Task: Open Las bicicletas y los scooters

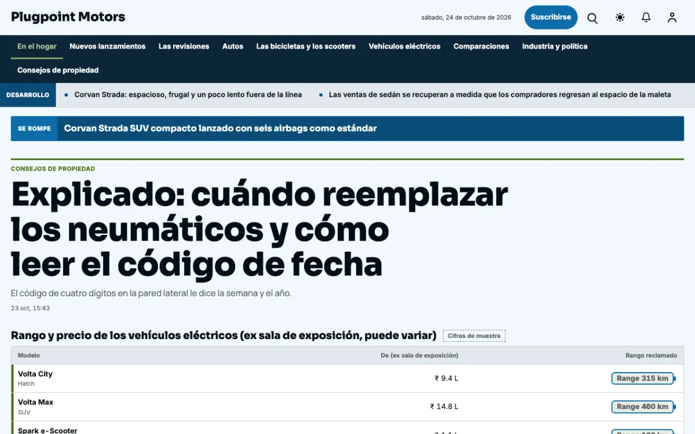Action: [x=306, y=46]
